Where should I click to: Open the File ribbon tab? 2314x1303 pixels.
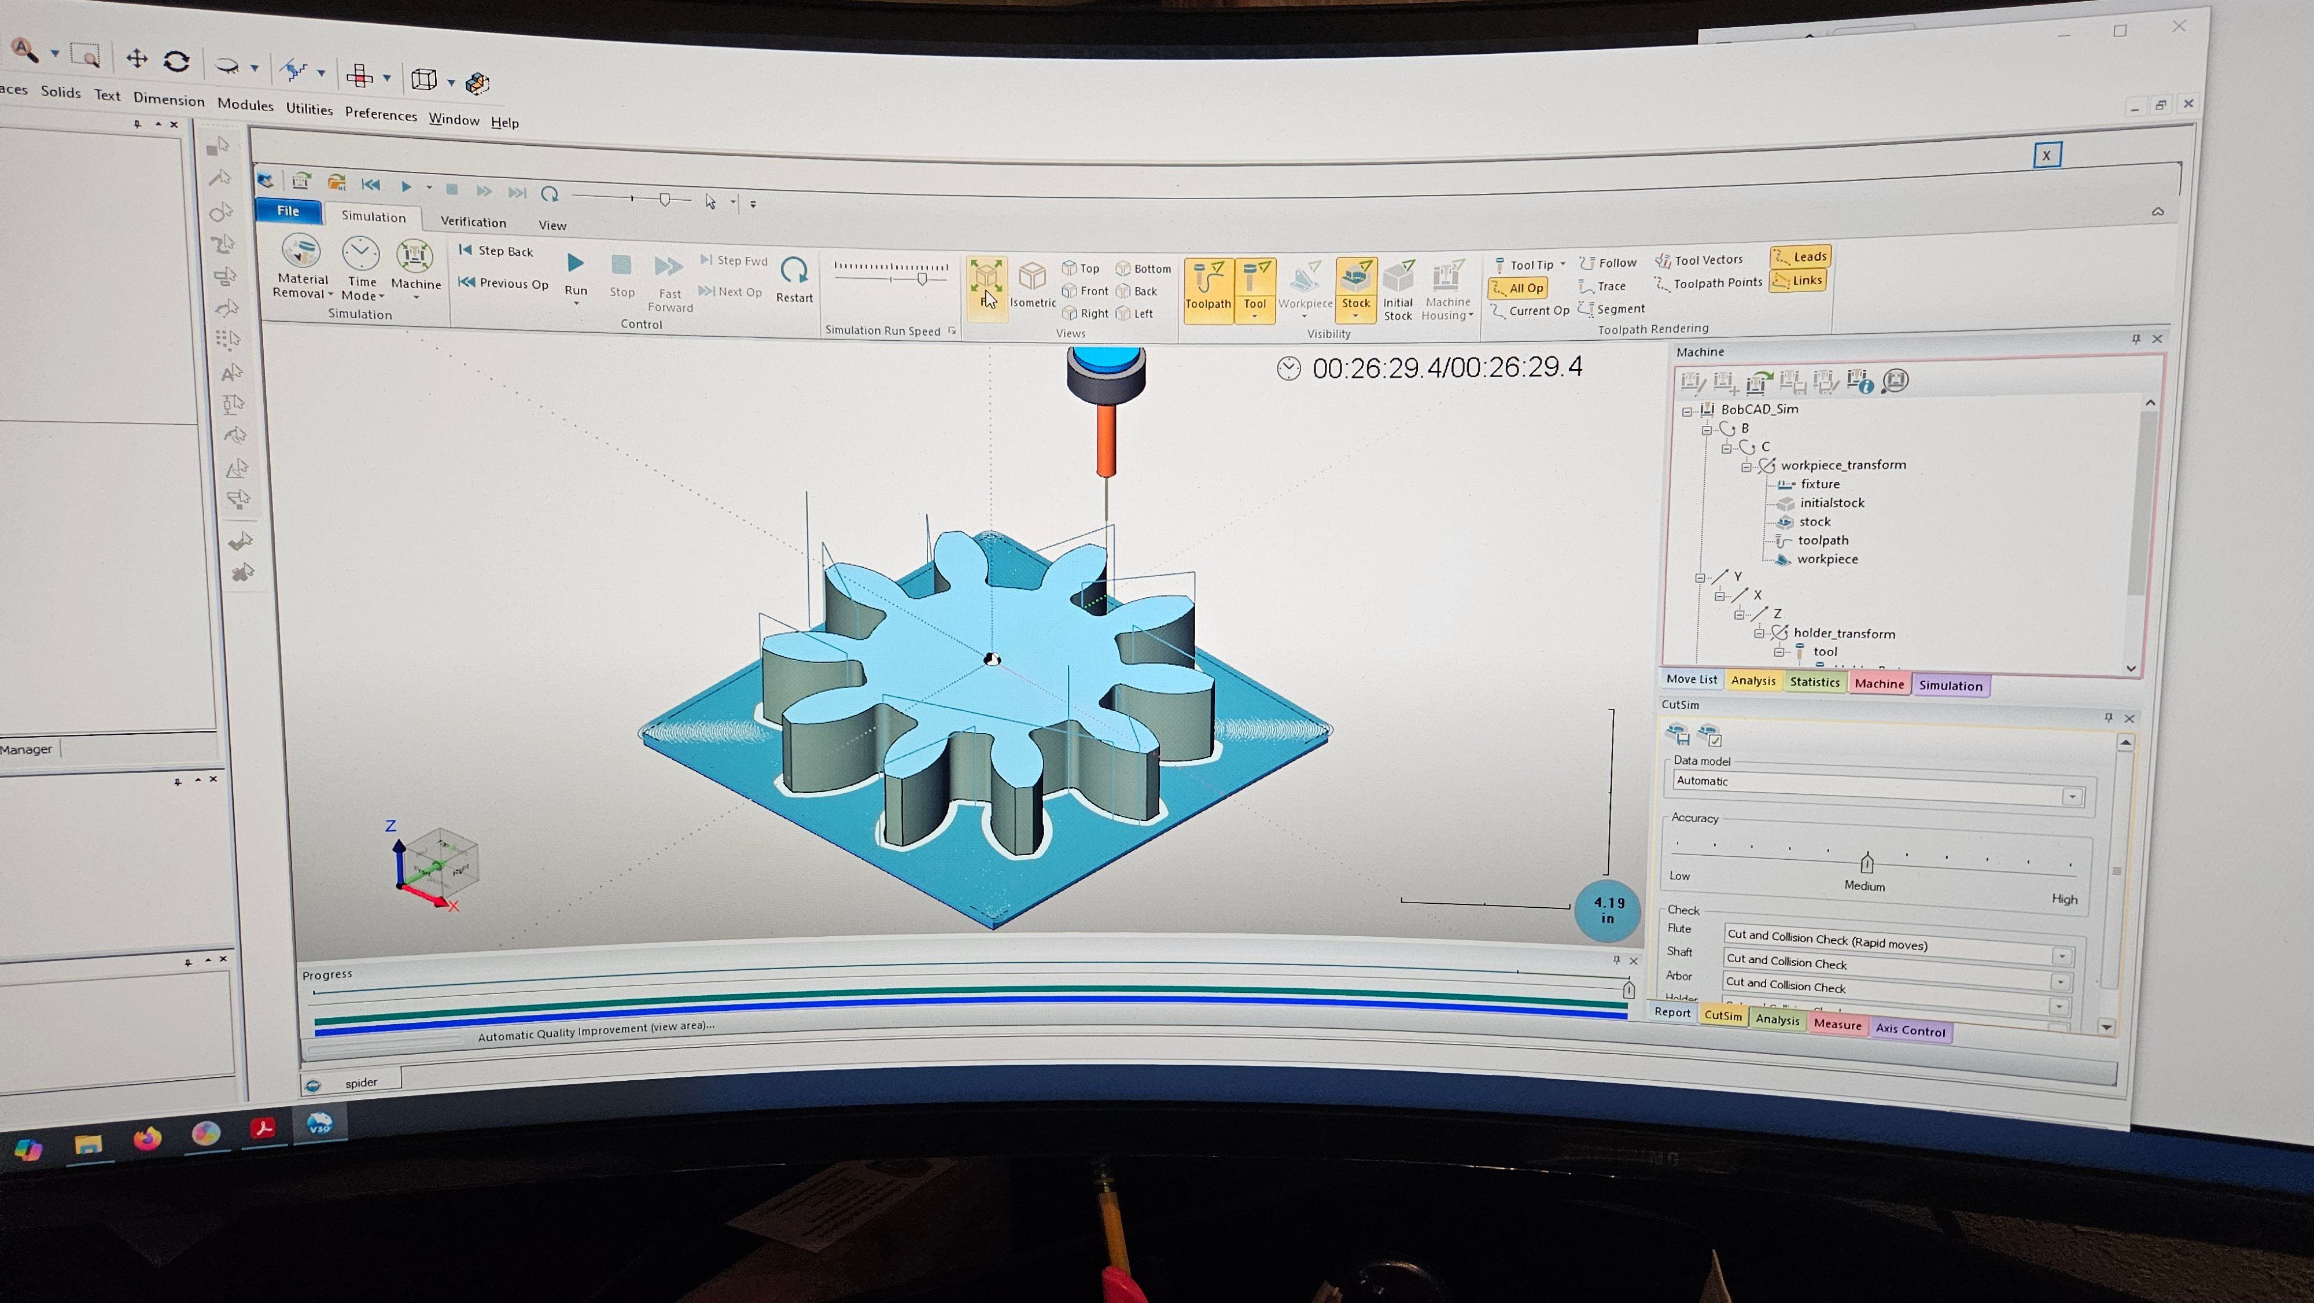[x=288, y=210]
